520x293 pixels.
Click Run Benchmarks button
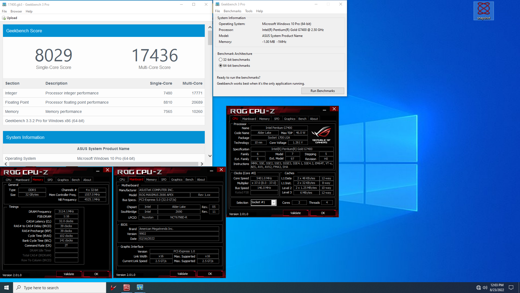pos(323,91)
